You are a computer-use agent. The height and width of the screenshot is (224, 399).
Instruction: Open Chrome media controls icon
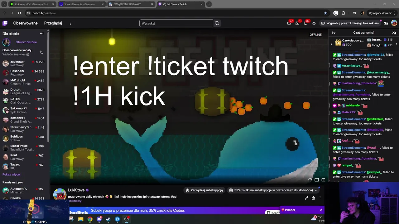[x=354, y=13]
